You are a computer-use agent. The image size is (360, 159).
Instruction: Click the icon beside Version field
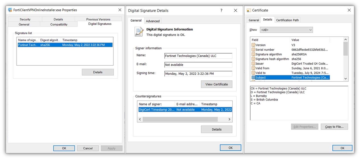(253, 45)
